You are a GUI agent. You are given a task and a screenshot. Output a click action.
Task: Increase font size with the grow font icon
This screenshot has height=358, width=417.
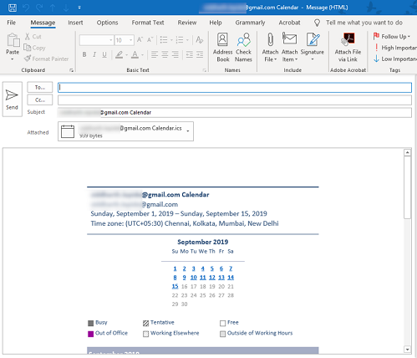140,40
